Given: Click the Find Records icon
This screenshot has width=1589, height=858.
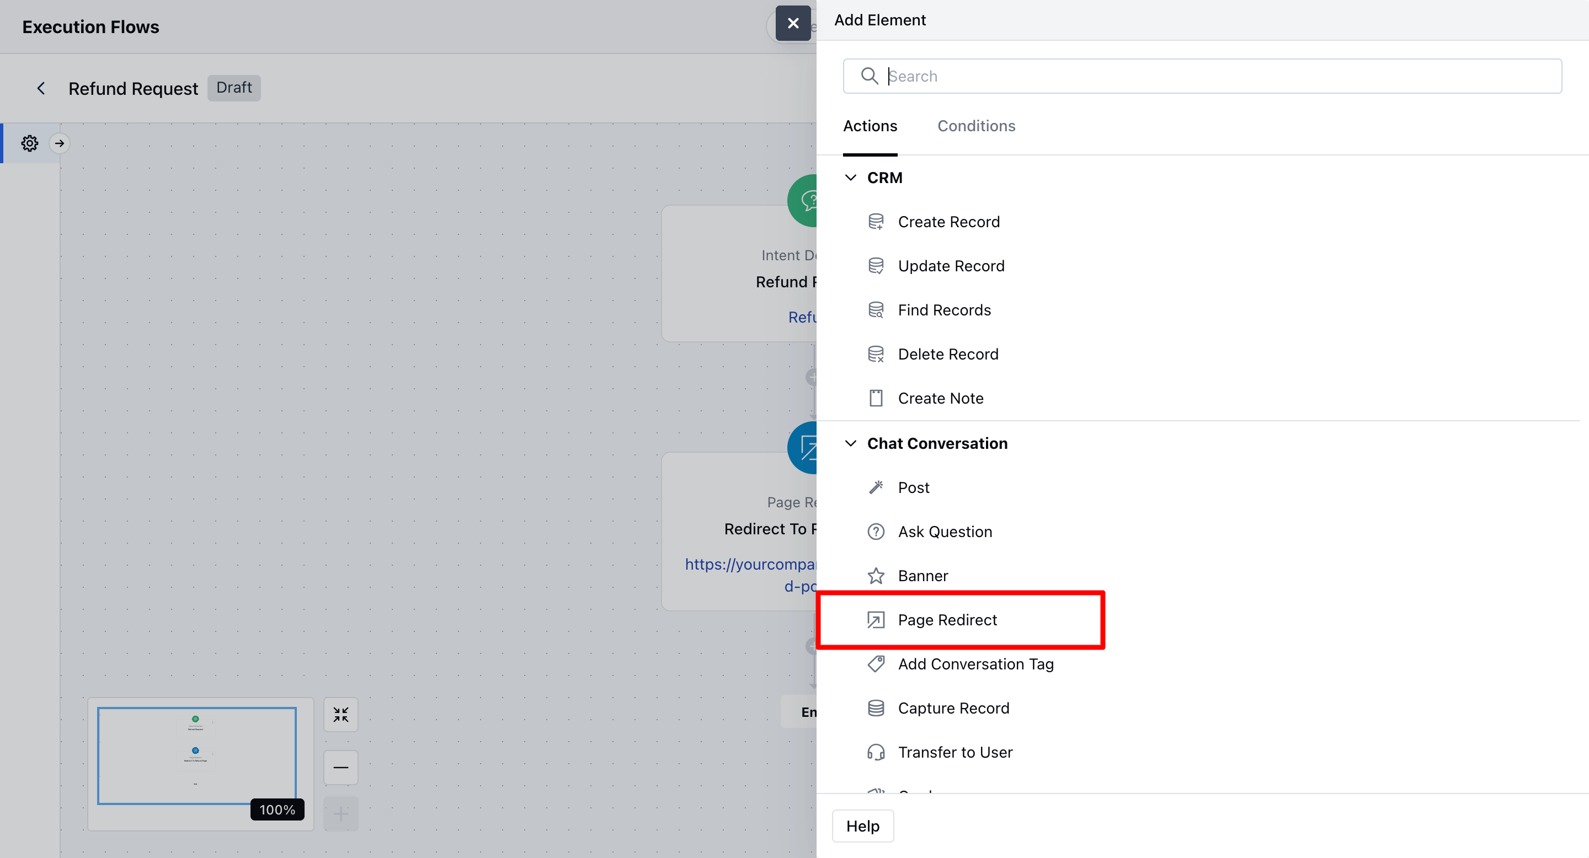Looking at the screenshot, I should coord(875,310).
